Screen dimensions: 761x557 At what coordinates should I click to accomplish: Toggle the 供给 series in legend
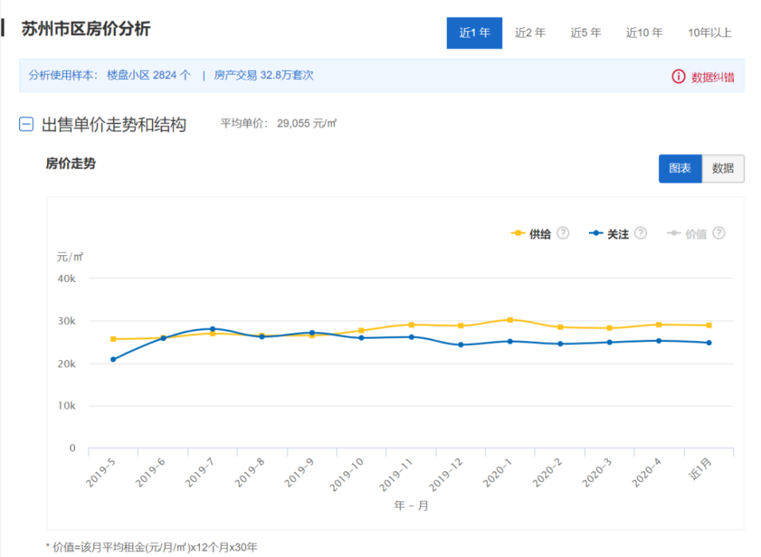pos(540,234)
